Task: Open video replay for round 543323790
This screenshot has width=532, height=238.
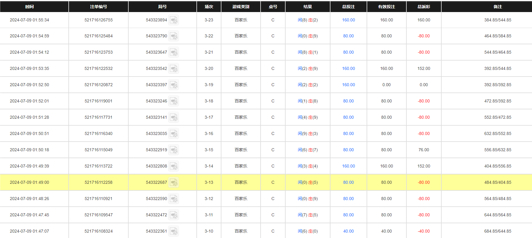Action: pos(174,36)
